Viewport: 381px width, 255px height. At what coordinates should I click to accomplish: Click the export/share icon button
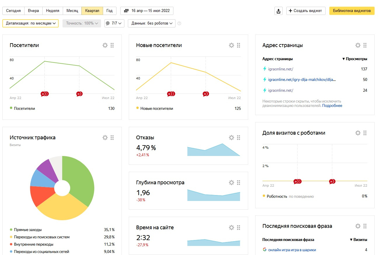[x=279, y=11]
